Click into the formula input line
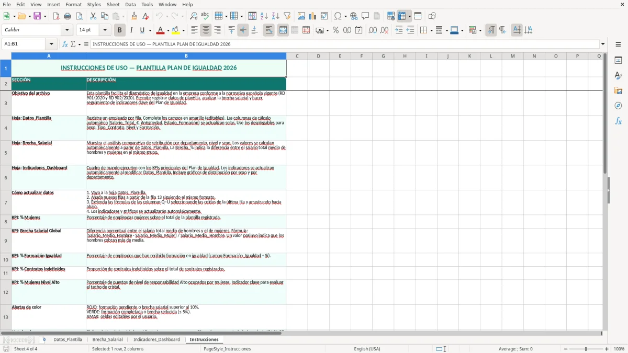This screenshot has height=353, width=628. 345,44
